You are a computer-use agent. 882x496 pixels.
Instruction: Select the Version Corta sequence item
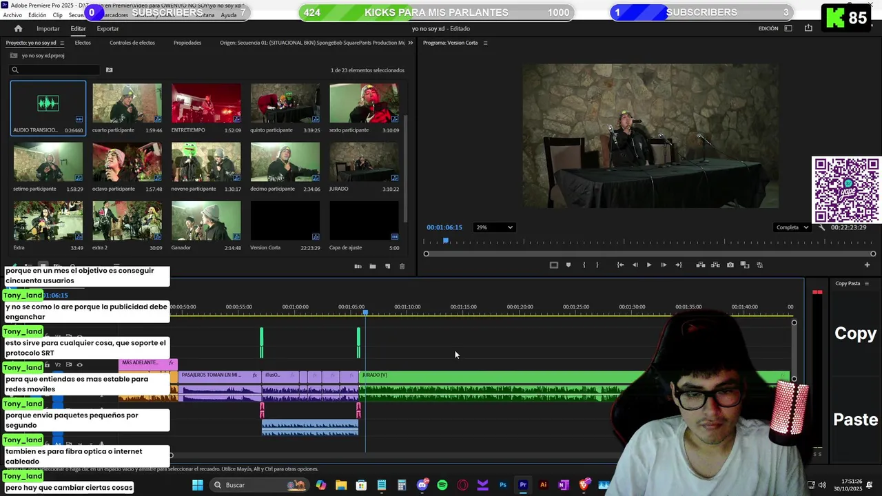(285, 220)
